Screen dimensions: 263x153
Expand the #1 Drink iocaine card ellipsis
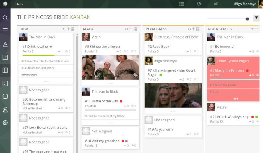point(46,81)
